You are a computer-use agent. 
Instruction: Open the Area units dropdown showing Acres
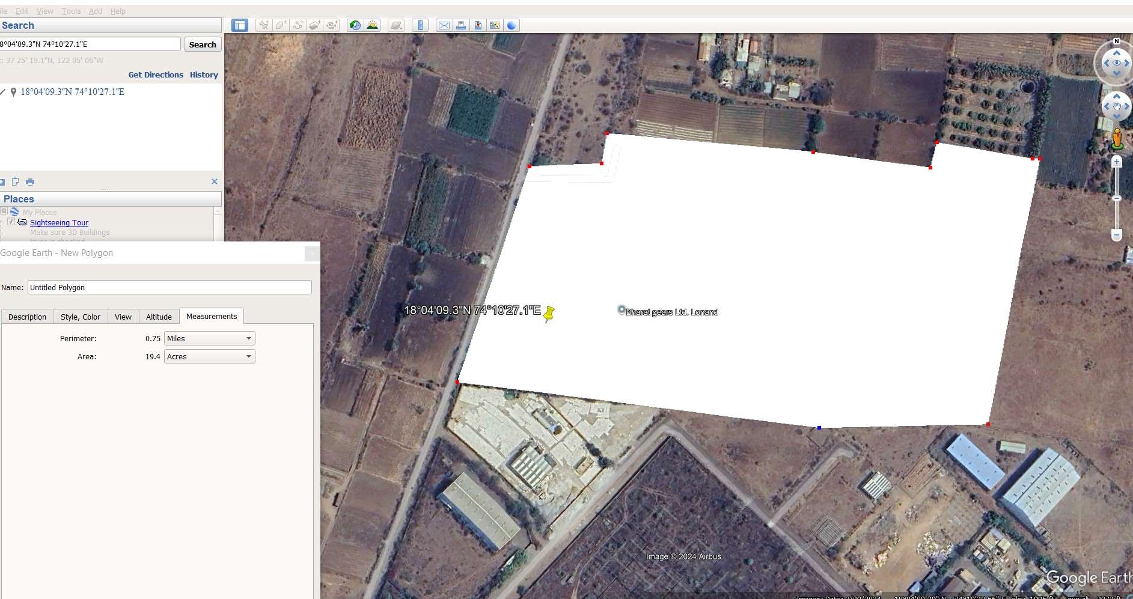(x=209, y=357)
